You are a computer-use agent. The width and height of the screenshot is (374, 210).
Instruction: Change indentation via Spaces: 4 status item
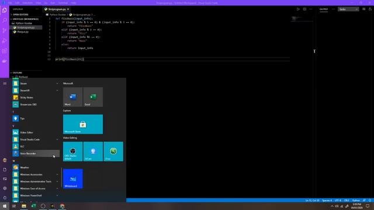[327, 201]
